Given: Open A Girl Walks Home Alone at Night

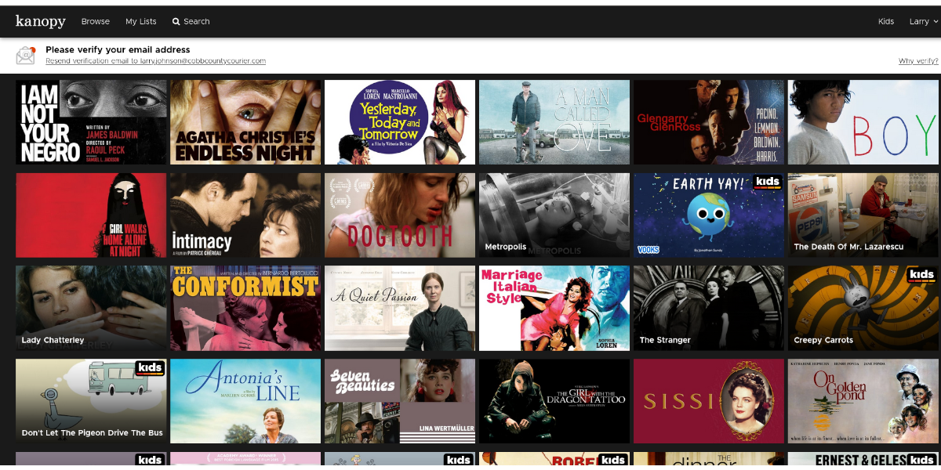Looking at the screenshot, I should click(91, 215).
